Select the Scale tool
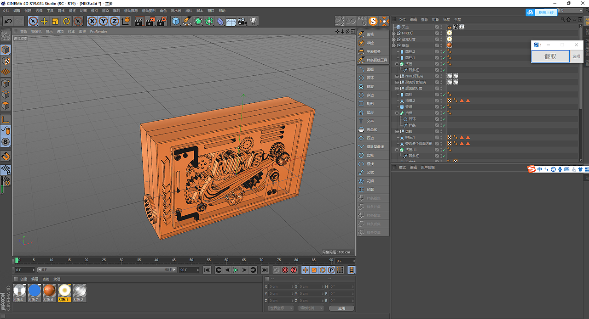589x319 pixels. tap(55, 21)
